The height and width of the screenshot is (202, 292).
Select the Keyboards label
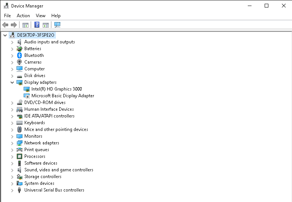click(x=34, y=123)
